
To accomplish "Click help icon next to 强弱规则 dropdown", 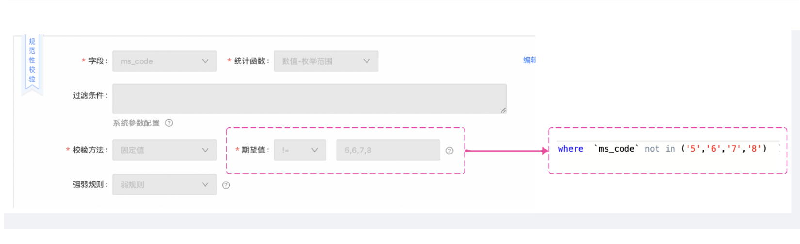I will [226, 185].
